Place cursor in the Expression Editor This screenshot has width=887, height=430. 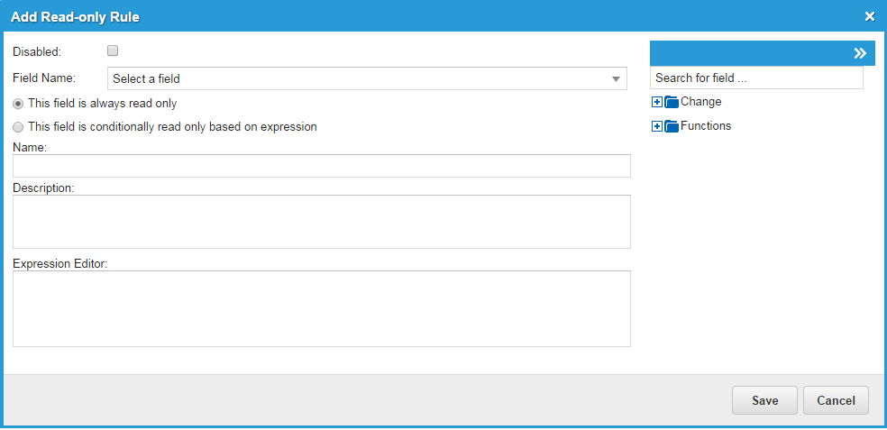[x=321, y=308]
